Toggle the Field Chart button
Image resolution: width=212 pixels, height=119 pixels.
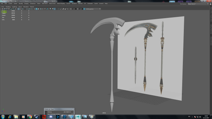pyautogui.click(x=27, y=9)
